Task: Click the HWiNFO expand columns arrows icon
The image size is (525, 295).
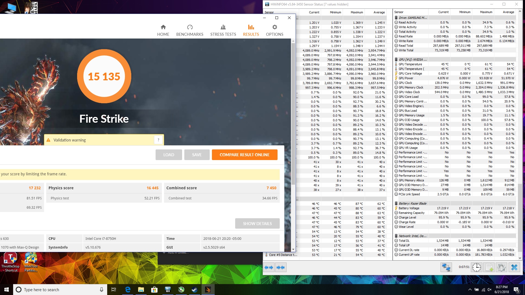Action: click(x=269, y=267)
